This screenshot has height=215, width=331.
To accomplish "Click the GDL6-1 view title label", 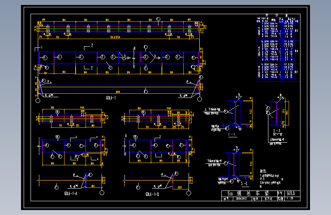I will [111, 98].
